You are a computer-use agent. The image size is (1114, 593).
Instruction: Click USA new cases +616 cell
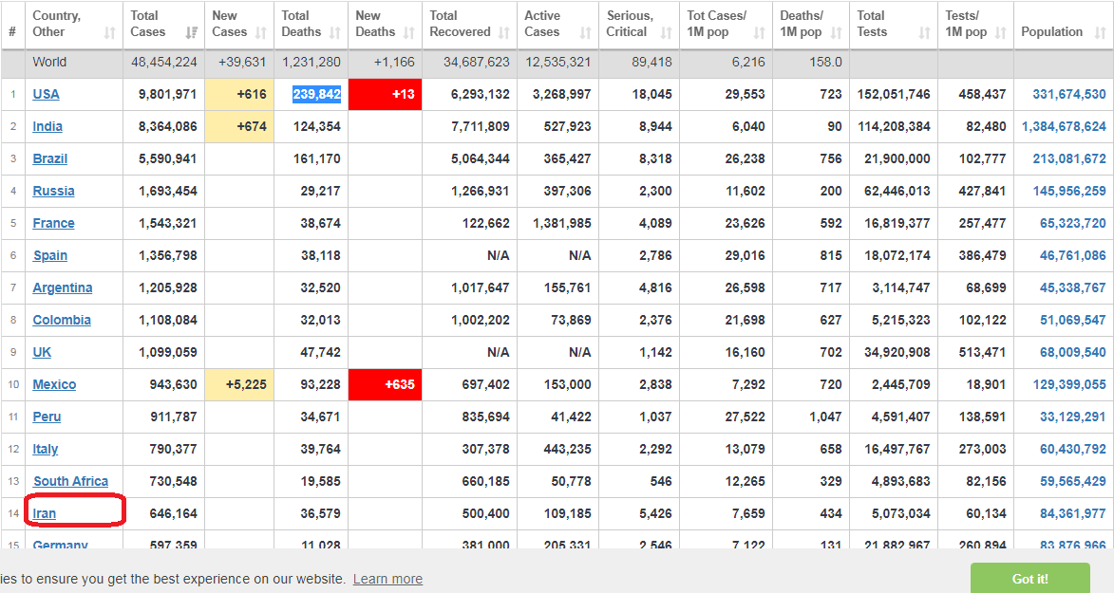point(239,95)
